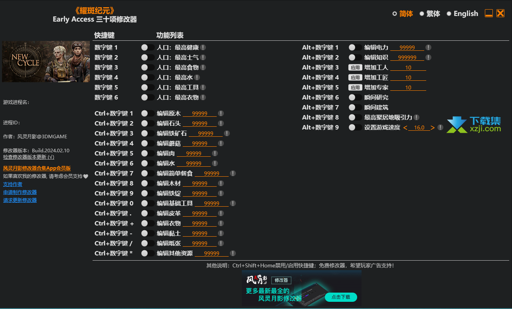Click 增加专家 value field
Image resolution: width=512 pixels, height=309 pixels.
[x=408, y=87]
